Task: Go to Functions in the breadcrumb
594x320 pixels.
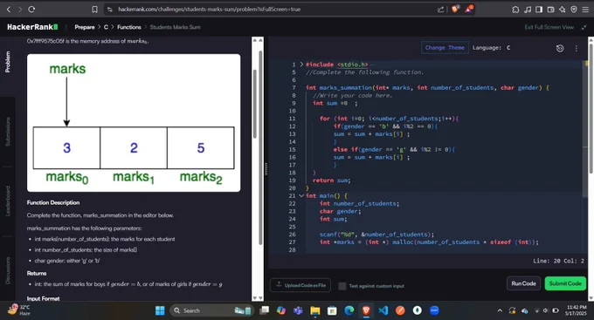Action: 128,27
